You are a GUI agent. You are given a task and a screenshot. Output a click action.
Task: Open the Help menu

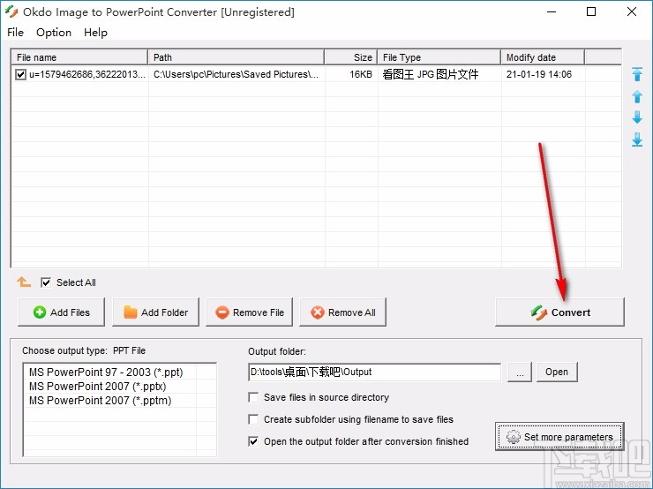(x=95, y=33)
